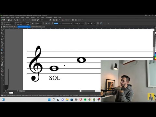Open the outline width dropdown
This screenshot has width=156, height=117.
61,23
